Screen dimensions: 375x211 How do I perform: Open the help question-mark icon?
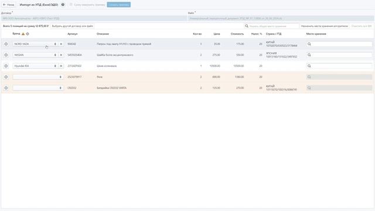tap(63, 5)
